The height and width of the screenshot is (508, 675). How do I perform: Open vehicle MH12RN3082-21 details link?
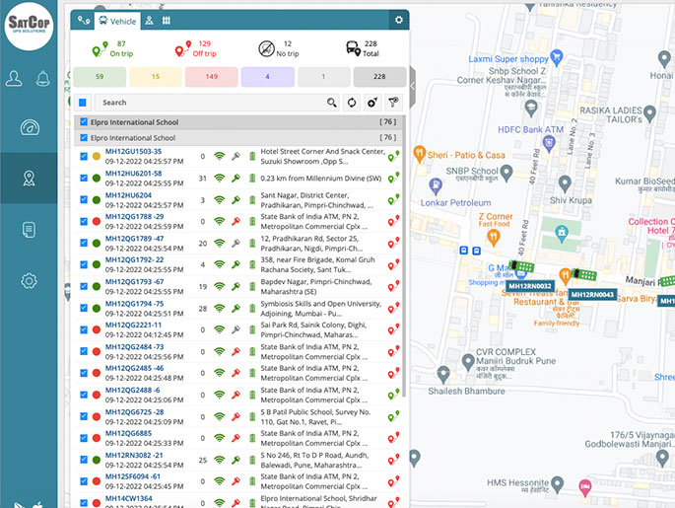(x=133, y=454)
